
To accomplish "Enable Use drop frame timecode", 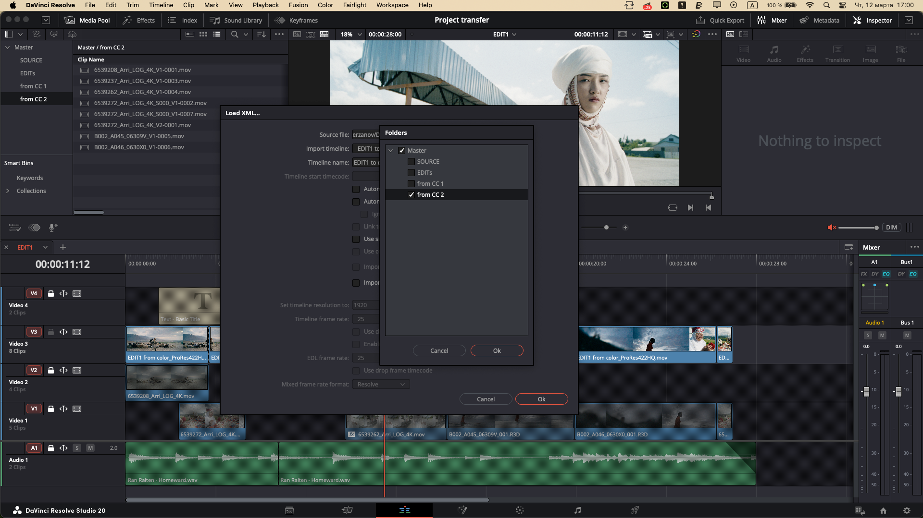I will click(356, 371).
